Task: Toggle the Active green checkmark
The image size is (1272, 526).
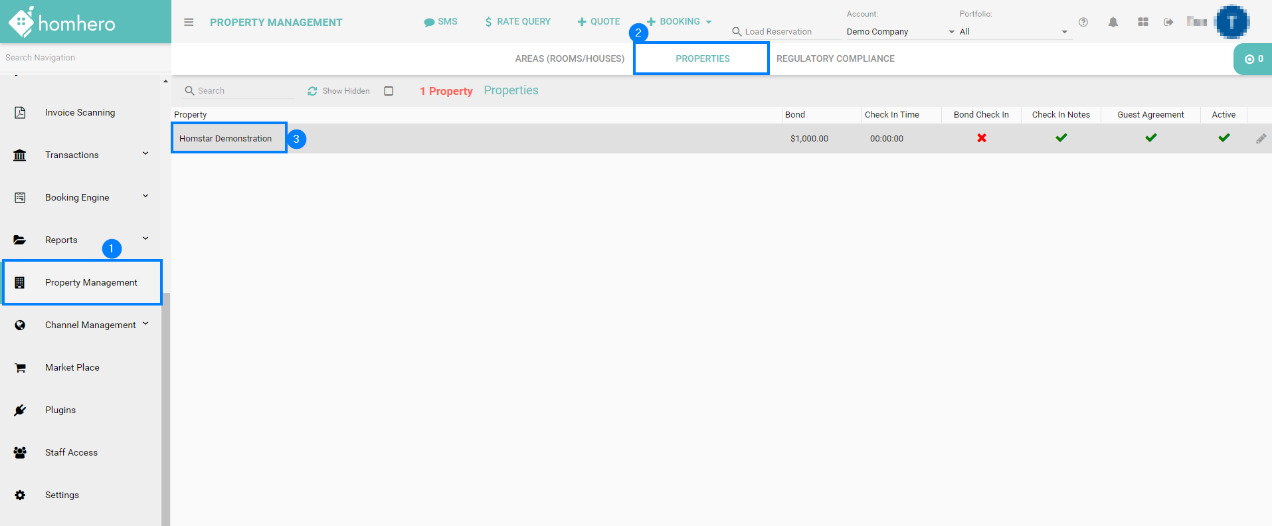Action: [1224, 138]
